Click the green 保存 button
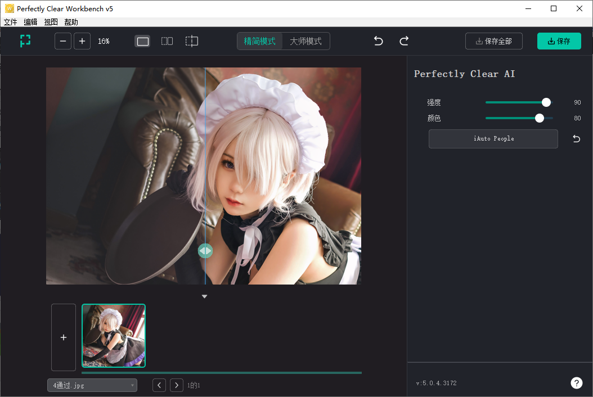The height and width of the screenshot is (397, 593). click(559, 41)
